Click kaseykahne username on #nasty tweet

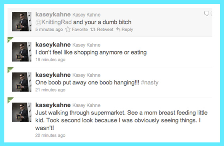[x=53, y=75]
